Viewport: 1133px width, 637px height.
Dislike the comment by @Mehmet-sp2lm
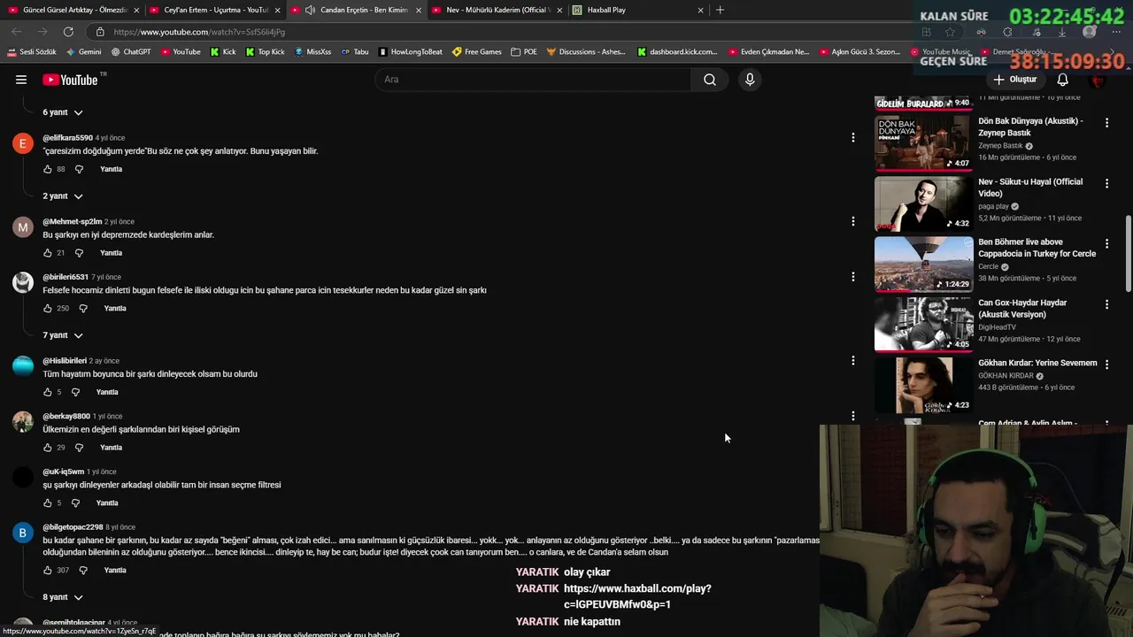point(79,253)
